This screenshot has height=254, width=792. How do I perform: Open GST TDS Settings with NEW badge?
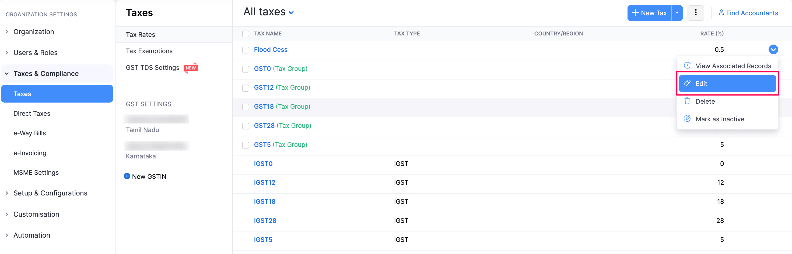point(152,67)
